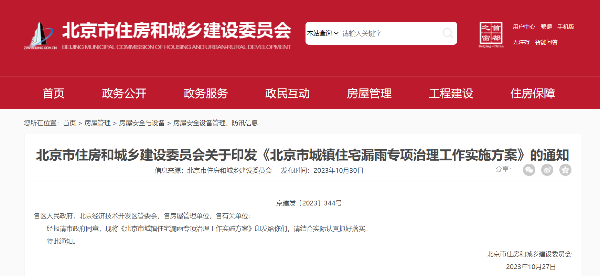600x276 pixels.
Task: Open 房屋管理 navigation item
Action: 369,93
